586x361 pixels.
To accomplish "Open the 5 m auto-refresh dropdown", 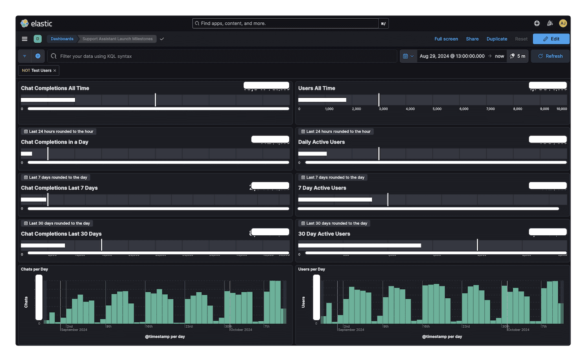I will [517, 56].
